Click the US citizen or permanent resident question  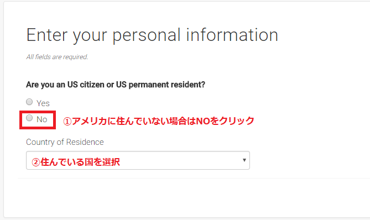pyautogui.click(x=116, y=85)
